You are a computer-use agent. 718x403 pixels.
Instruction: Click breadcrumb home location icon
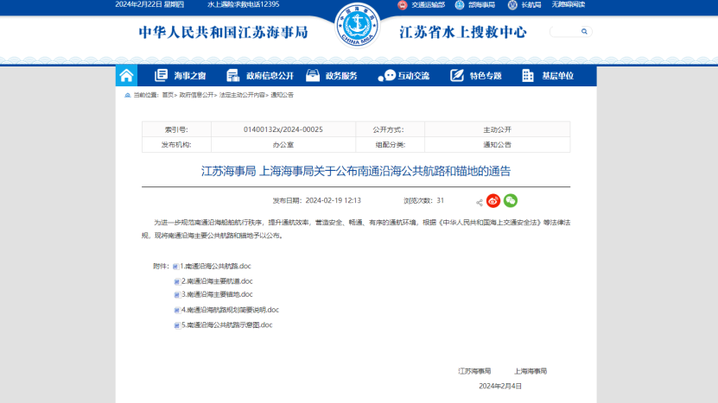click(x=128, y=95)
